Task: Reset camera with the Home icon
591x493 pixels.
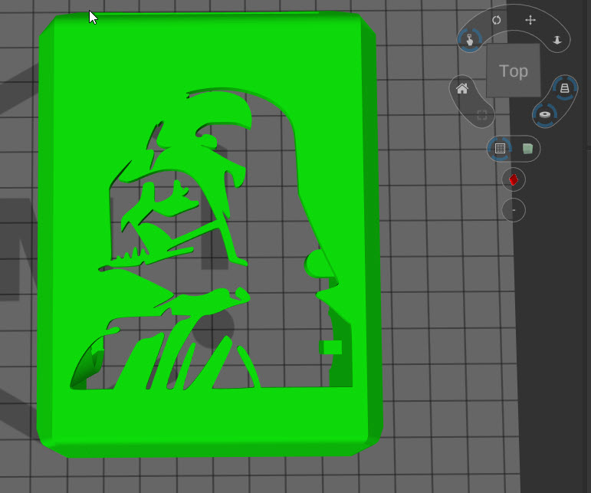Action: point(462,89)
